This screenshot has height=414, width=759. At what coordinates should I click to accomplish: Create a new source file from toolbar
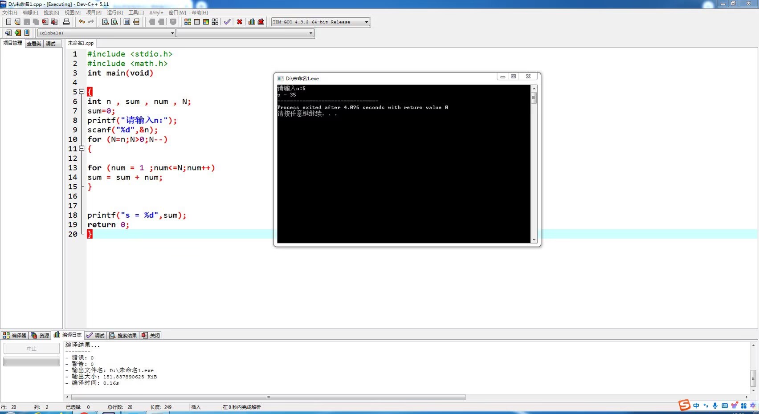click(8, 22)
